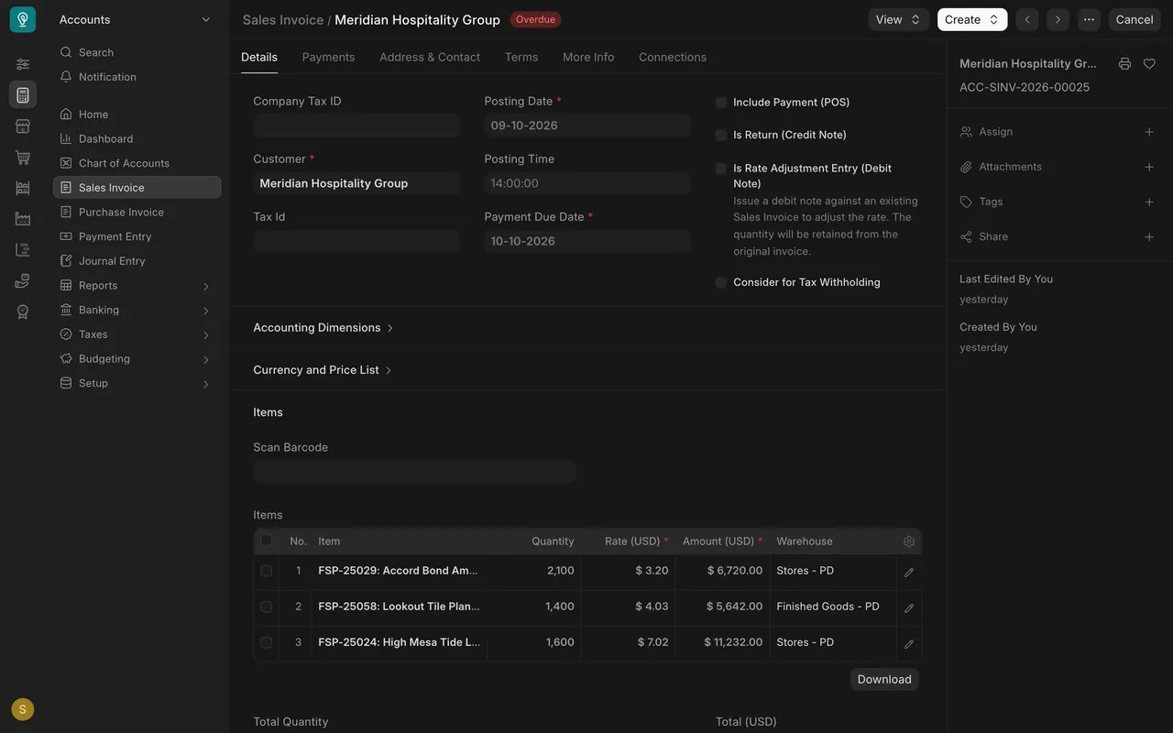Click the Sales Invoice breadcrumb link
The width and height of the screenshot is (1173, 733).
[283, 20]
